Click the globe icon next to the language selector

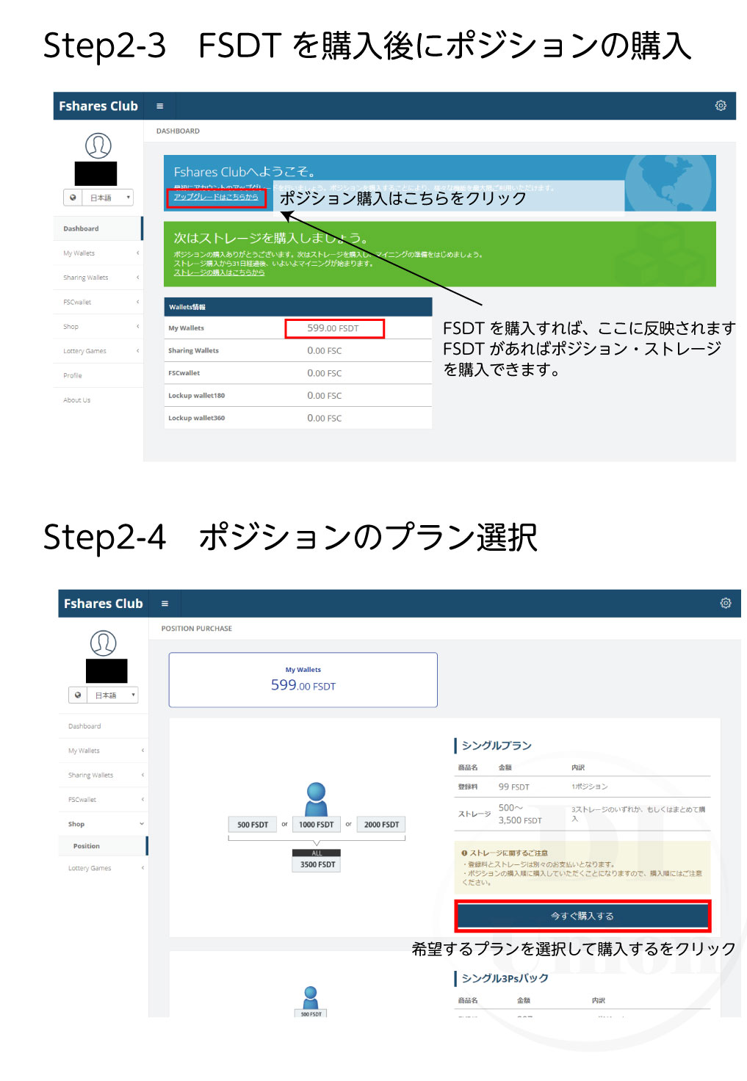[73, 197]
